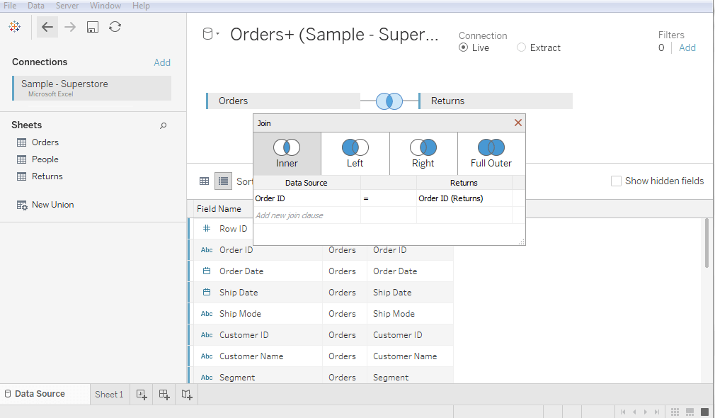Close the Join dialog
Screen dimensions: 715x418
tap(518, 123)
